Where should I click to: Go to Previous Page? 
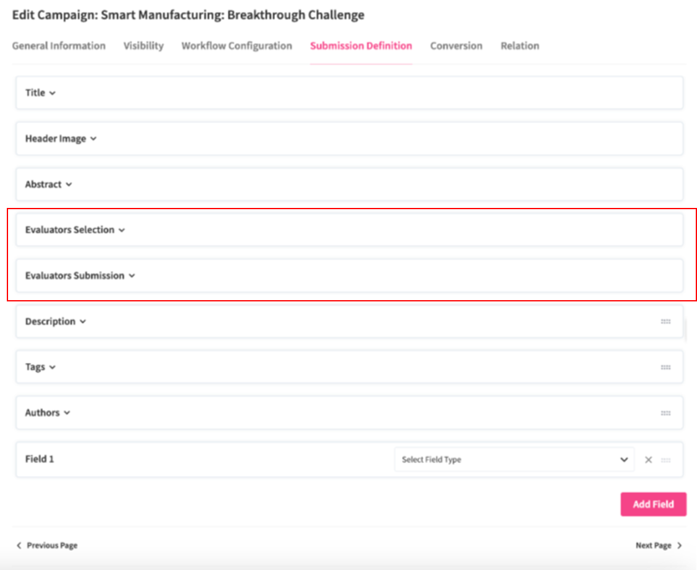[x=47, y=545]
